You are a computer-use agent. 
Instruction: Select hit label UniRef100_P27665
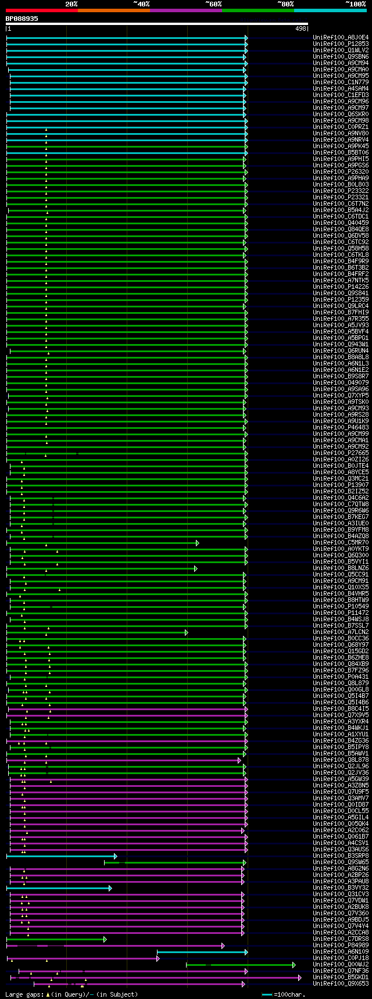[x=341, y=453]
